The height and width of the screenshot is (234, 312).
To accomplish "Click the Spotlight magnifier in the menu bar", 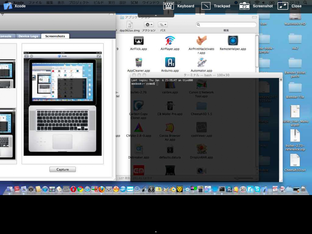I will click(x=305, y=2).
